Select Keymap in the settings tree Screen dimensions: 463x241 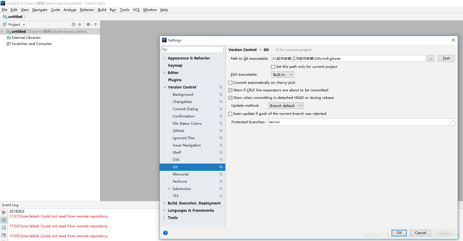tap(175, 66)
